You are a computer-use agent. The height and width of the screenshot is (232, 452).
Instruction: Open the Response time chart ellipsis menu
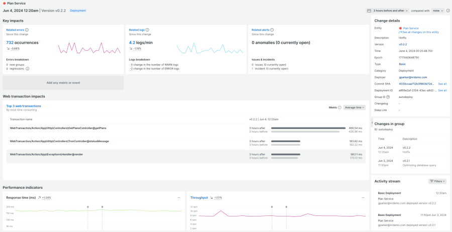178,197
